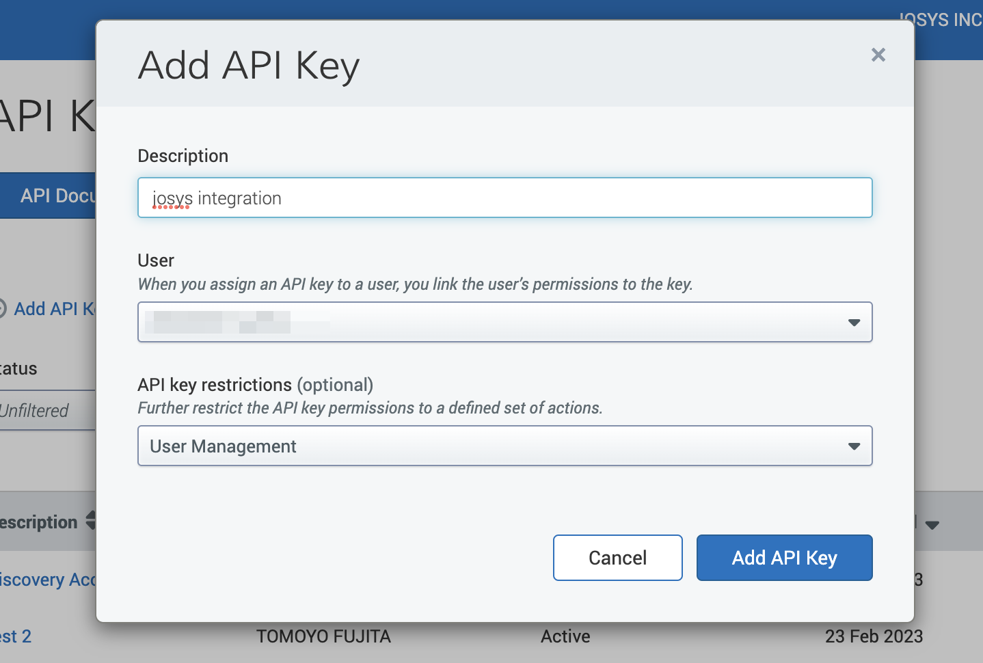Open the User selection dropdown

pyautogui.click(x=504, y=322)
